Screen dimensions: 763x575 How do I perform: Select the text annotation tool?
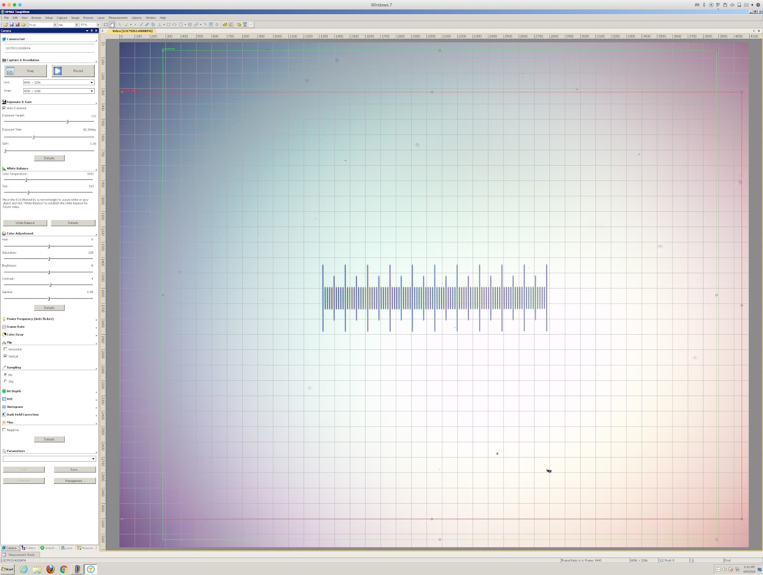pyautogui.click(x=211, y=25)
